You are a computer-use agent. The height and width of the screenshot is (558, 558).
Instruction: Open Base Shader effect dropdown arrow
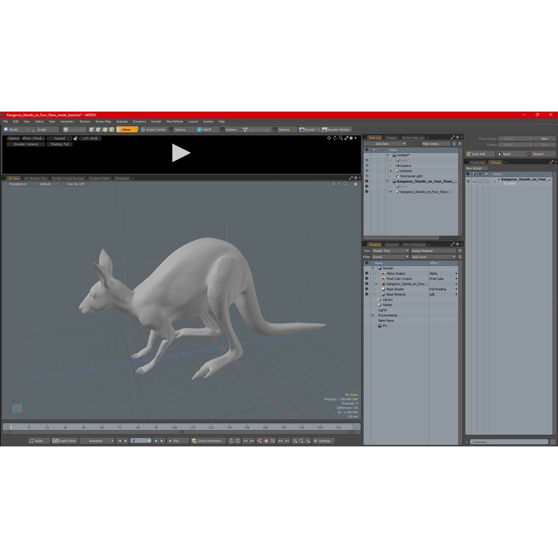coord(456,289)
